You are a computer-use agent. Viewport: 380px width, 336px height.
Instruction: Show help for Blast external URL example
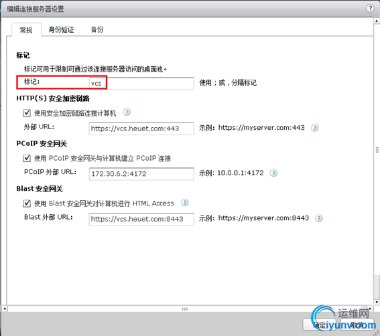click(x=319, y=218)
